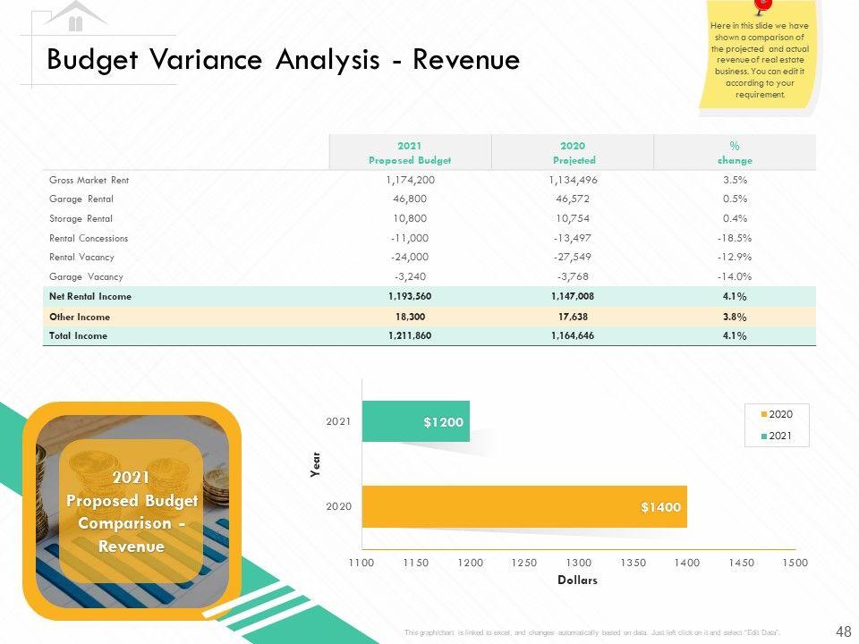
Task: Select the '% change' column header
Action: click(x=735, y=152)
